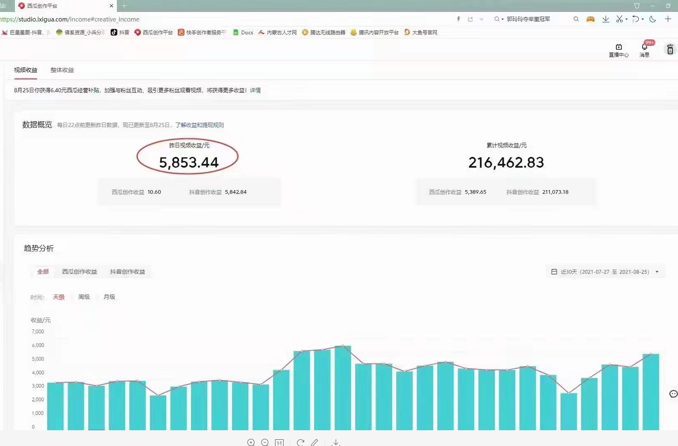Click the zoom out magnifier icon
The height and width of the screenshot is (446, 678).
click(x=265, y=443)
